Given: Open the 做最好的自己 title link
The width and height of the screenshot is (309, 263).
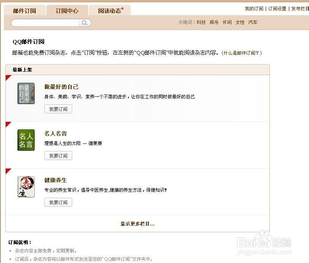Looking at the screenshot, I should point(62,87).
